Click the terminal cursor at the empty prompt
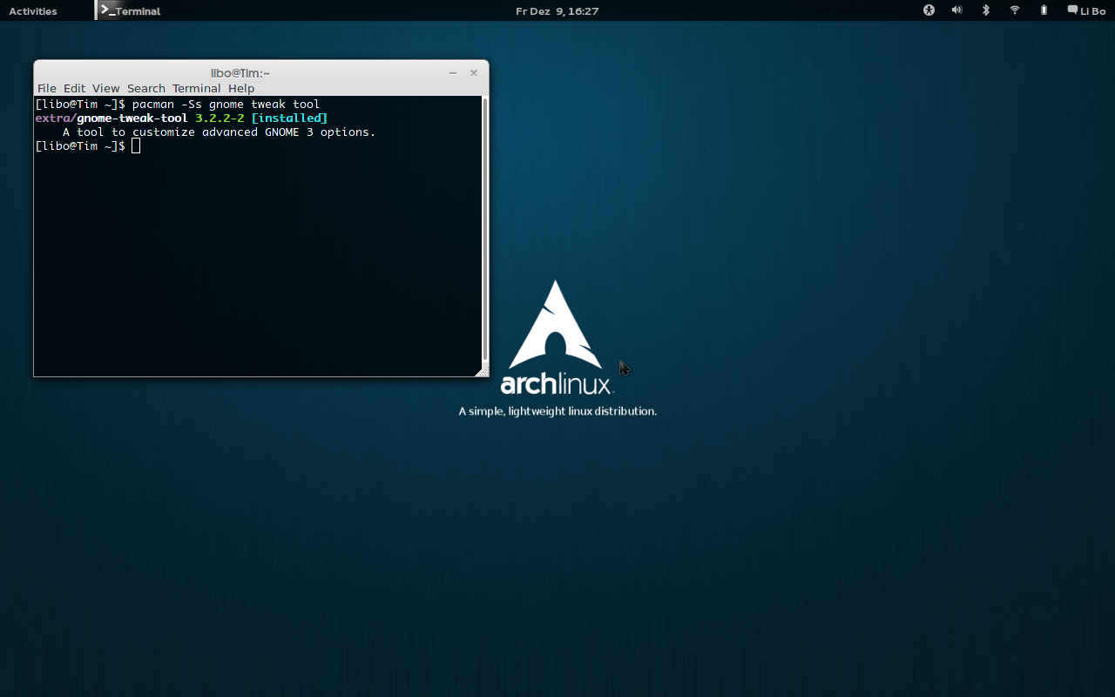Image resolution: width=1115 pixels, height=697 pixels. (x=136, y=145)
